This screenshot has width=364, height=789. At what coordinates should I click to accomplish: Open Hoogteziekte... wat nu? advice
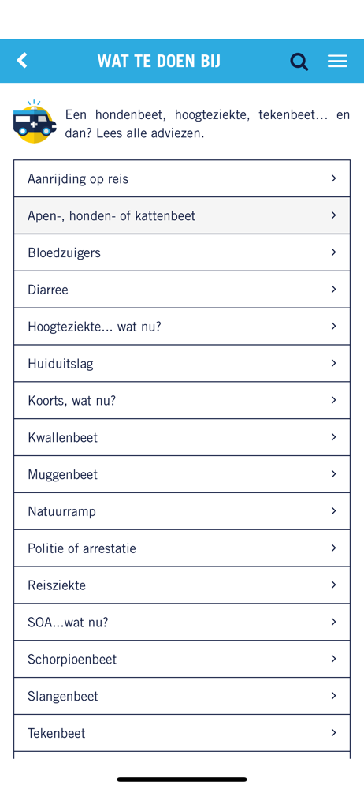[x=182, y=327]
